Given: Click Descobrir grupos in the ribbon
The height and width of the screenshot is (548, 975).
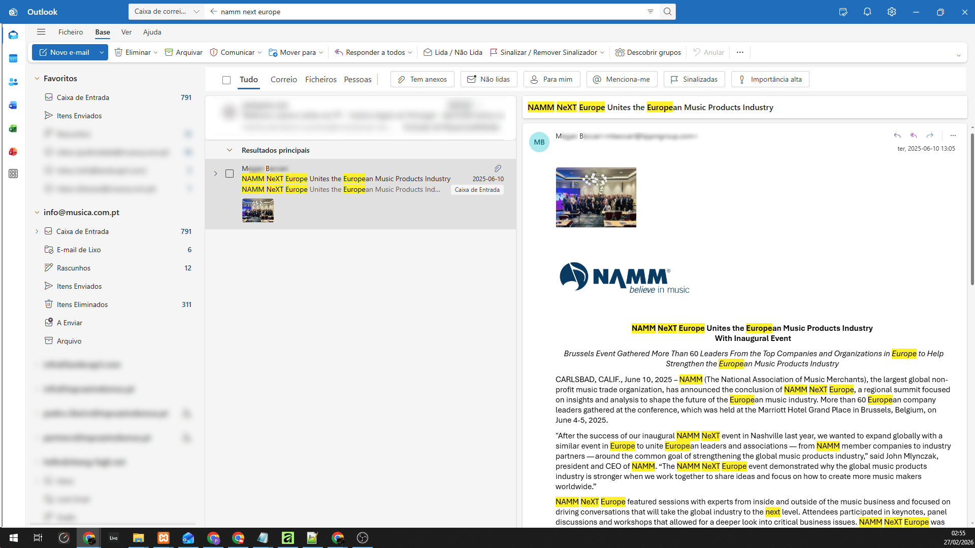Looking at the screenshot, I should (x=648, y=52).
